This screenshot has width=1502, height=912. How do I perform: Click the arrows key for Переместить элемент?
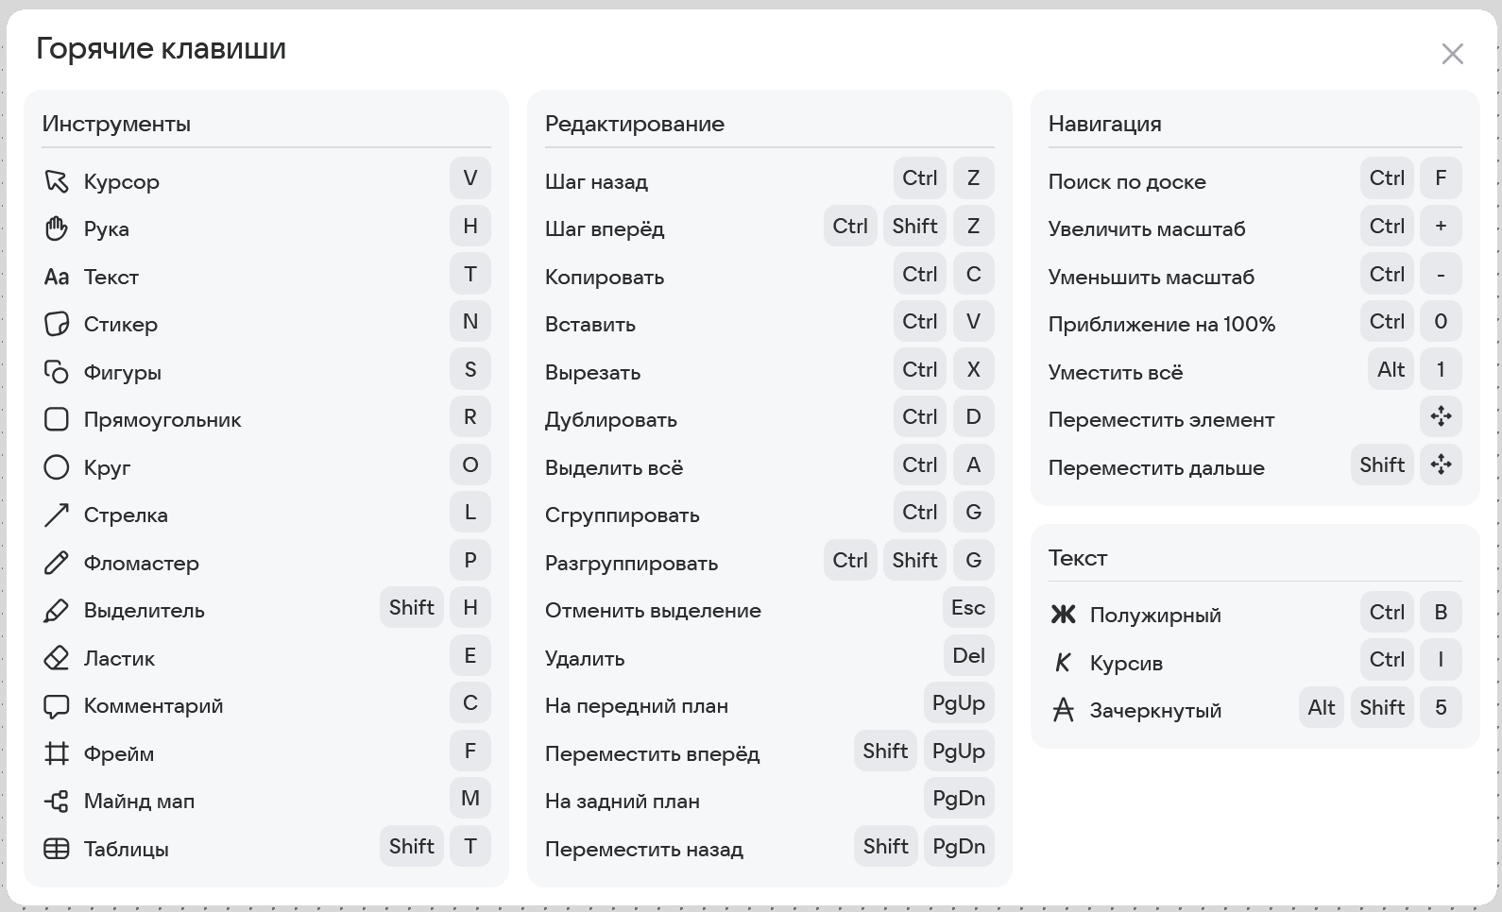point(1441,416)
